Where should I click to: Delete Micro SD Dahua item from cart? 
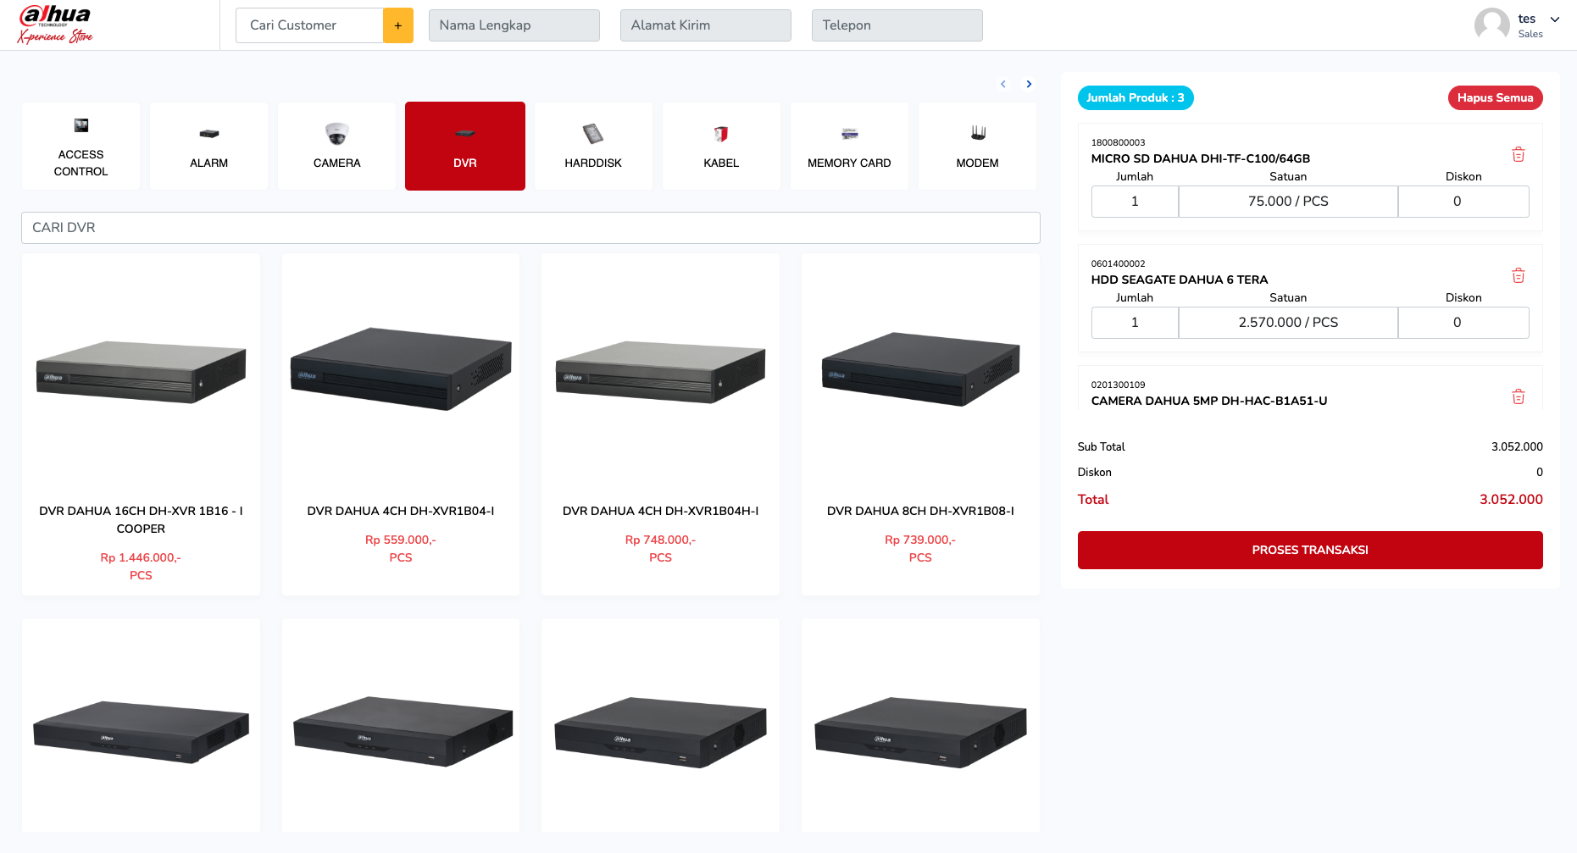tap(1519, 154)
